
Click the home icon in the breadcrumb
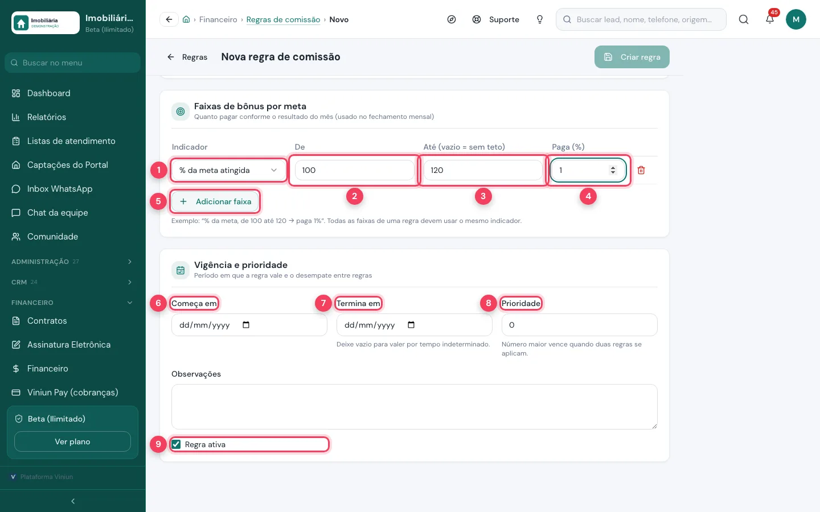[186, 19]
